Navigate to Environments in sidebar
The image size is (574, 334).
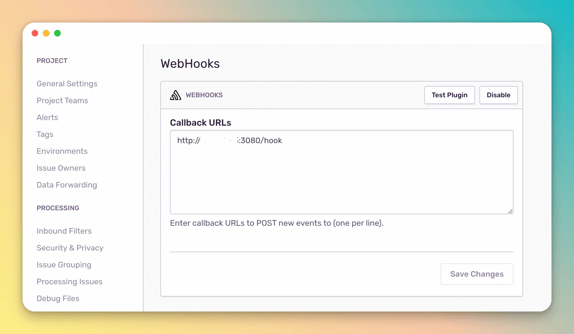[62, 151]
